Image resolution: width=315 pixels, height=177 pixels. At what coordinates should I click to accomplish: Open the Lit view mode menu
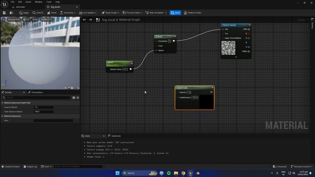pos(26,20)
